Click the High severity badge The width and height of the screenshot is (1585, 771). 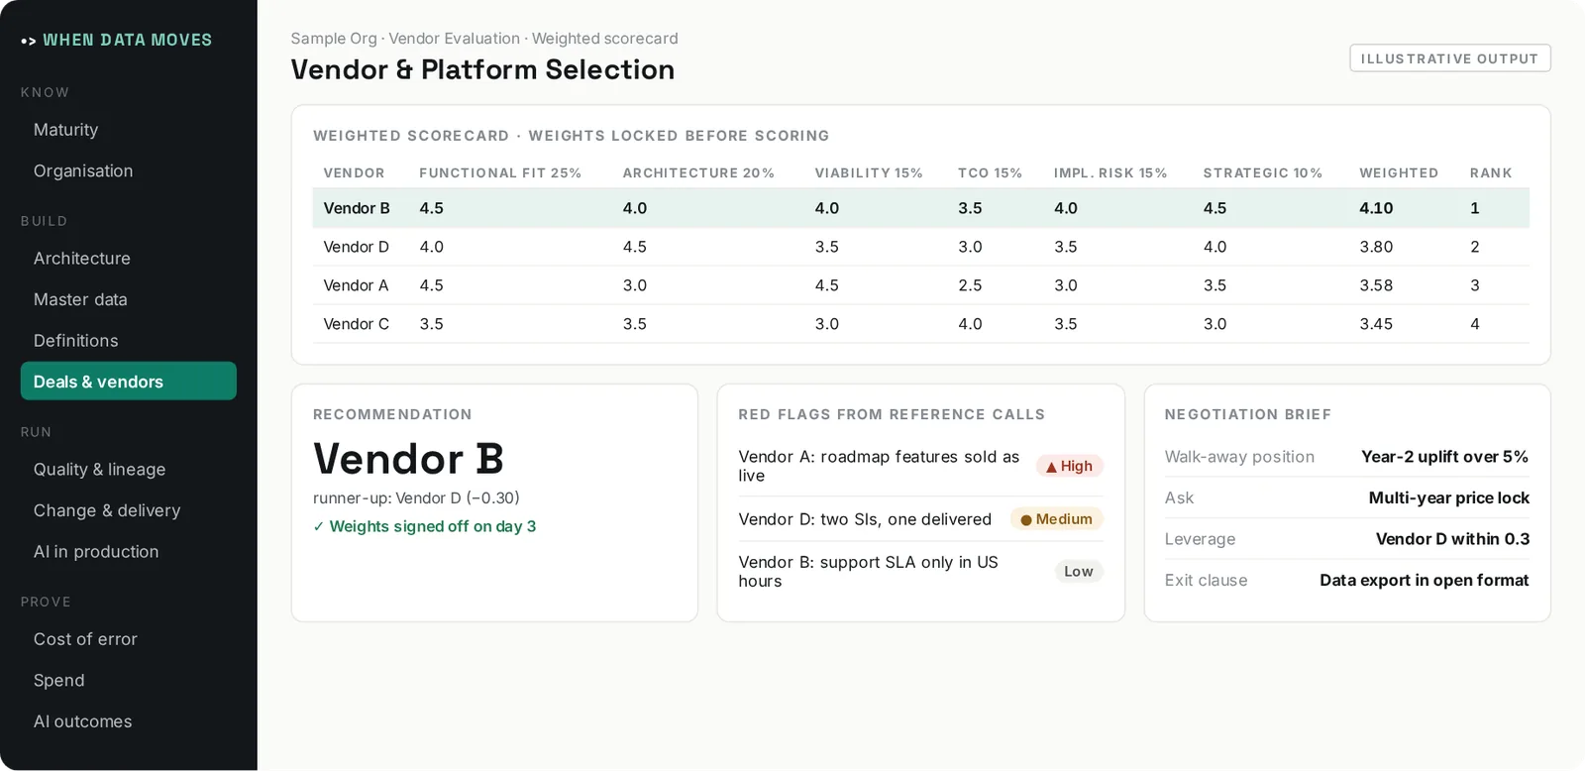1070,466
